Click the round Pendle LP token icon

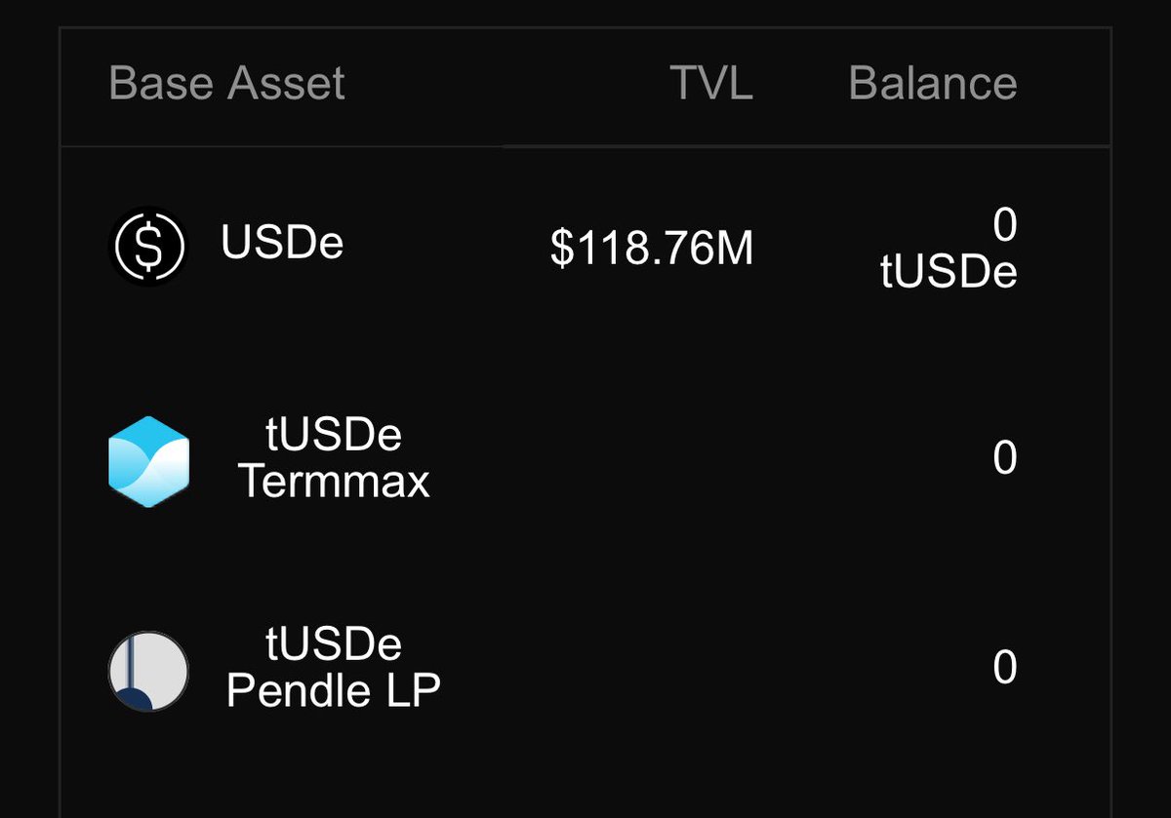tap(147, 671)
